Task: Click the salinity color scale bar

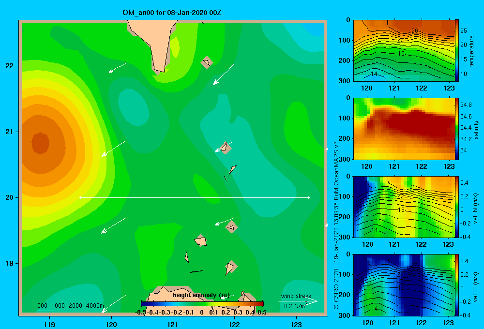Action: point(457,129)
